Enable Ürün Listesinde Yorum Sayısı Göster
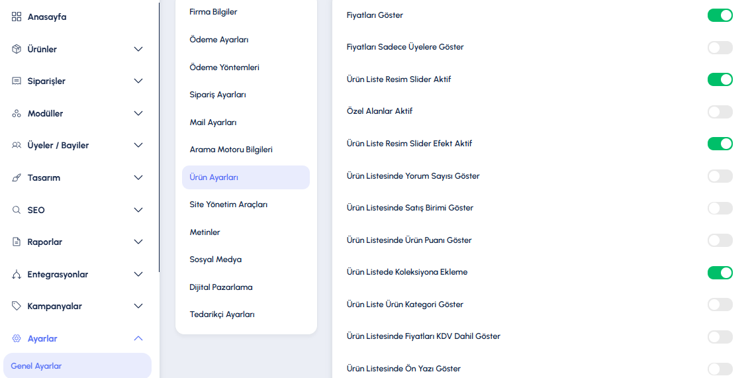 pos(720,176)
